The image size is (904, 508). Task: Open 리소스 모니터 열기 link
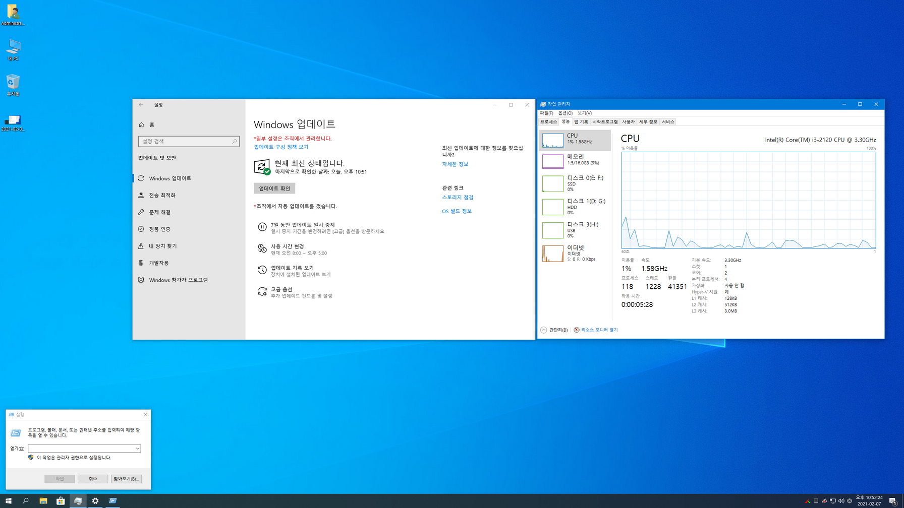coord(596,330)
